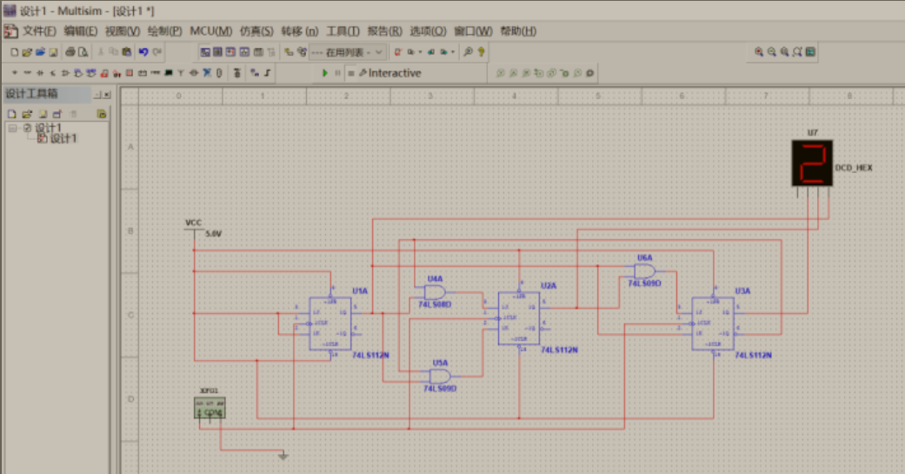Select the U7 DCD_HEX seven-segment display
This screenshot has height=474, width=905.
click(811, 164)
